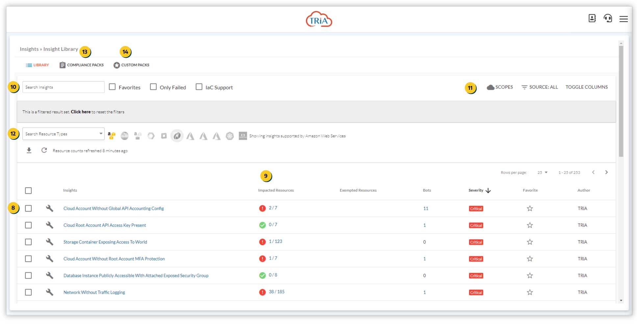The width and height of the screenshot is (637, 324).
Task: Open the SOURCE: ALL filter menu
Action: click(540, 87)
